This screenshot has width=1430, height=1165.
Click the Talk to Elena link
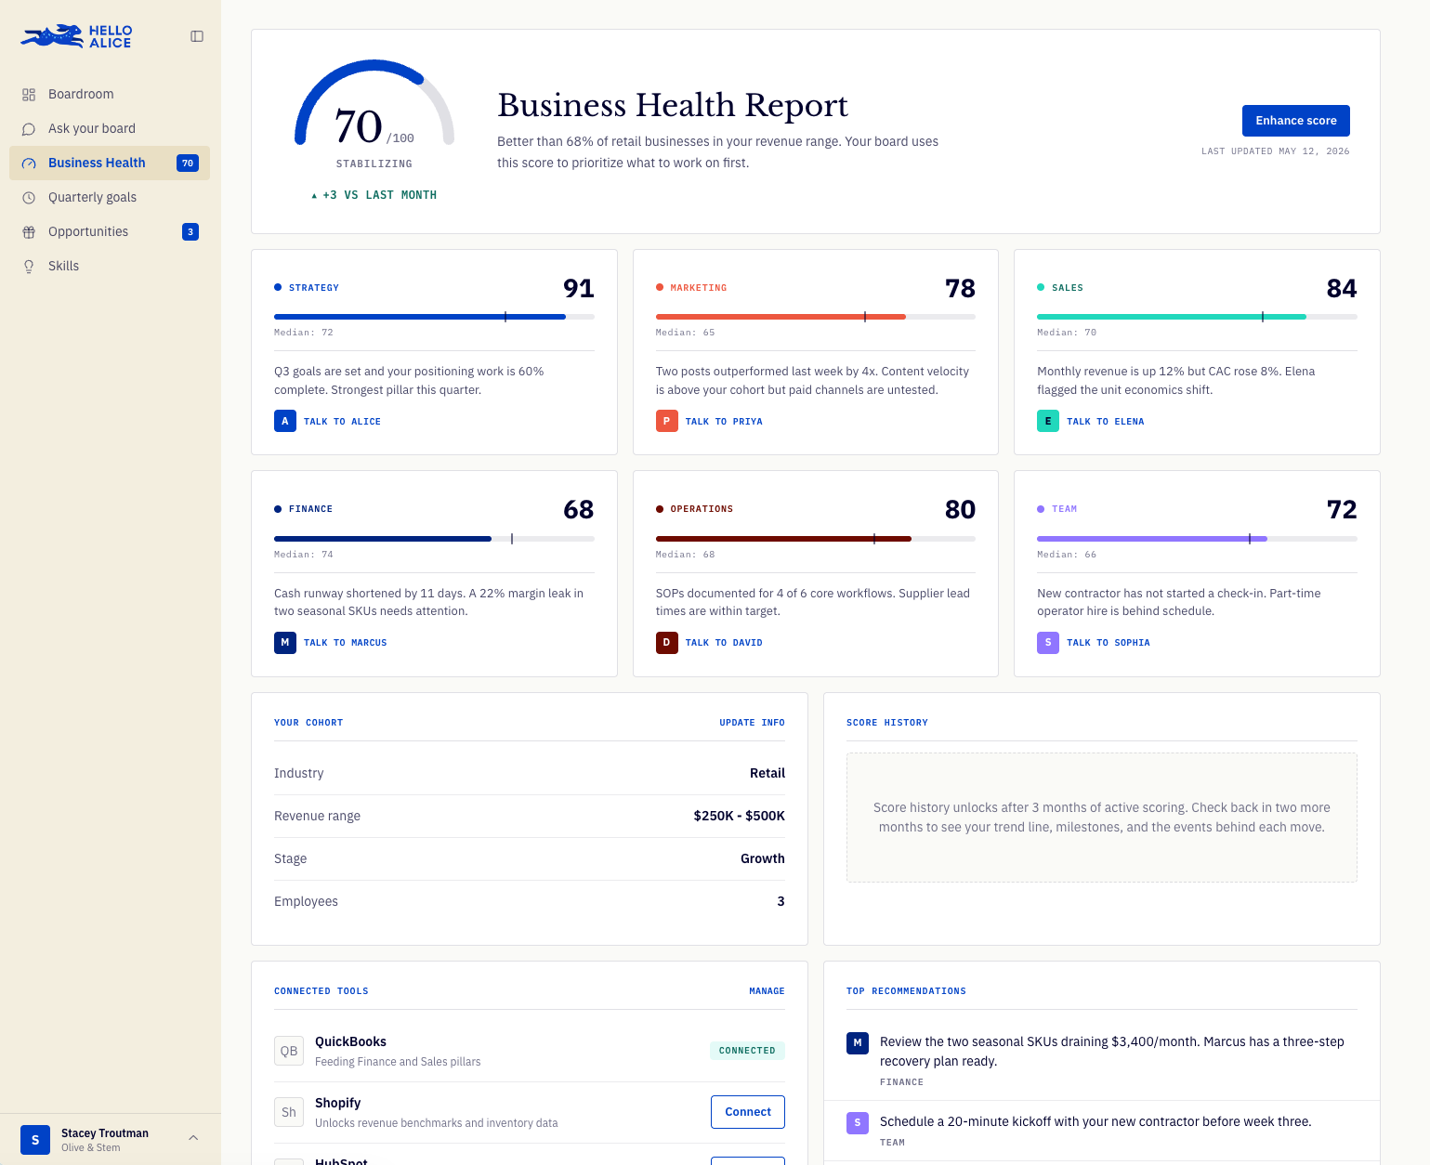1105,422
